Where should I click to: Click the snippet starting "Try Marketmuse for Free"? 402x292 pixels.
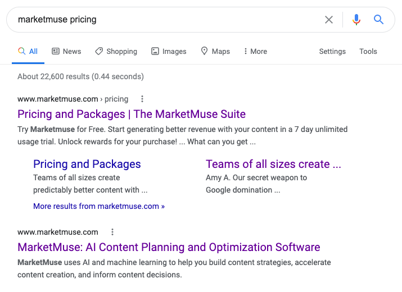click(183, 135)
